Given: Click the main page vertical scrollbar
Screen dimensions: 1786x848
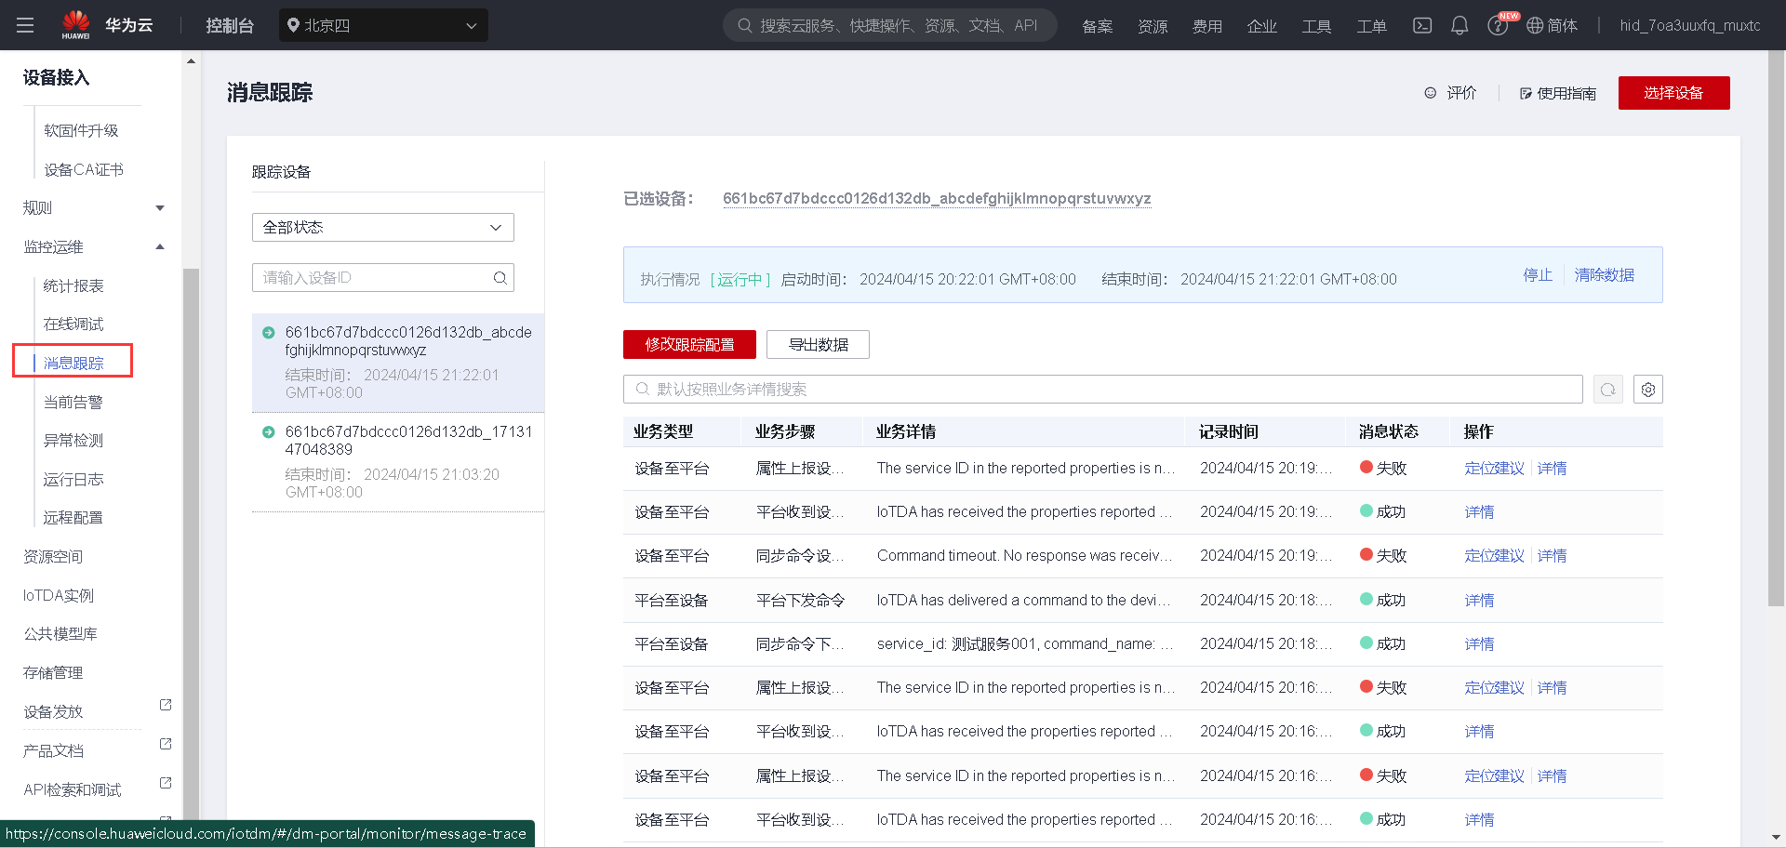Looking at the screenshot, I should 1776,328.
